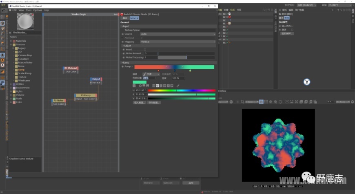
Task: Open the ramp interpolation dropdown
Action: (x=151, y=74)
